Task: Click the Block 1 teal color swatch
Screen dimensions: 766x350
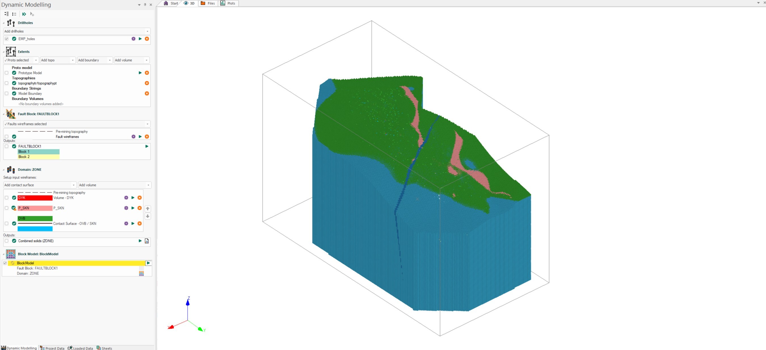Action: click(x=38, y=152)
